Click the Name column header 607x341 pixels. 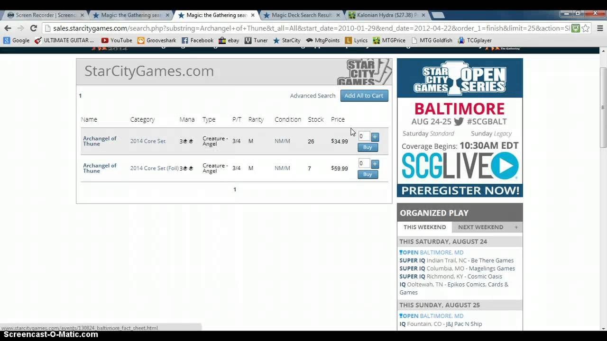[89, 119]
